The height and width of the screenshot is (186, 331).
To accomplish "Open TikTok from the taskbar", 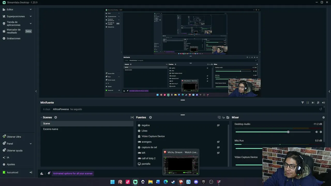I will point(128,182).
